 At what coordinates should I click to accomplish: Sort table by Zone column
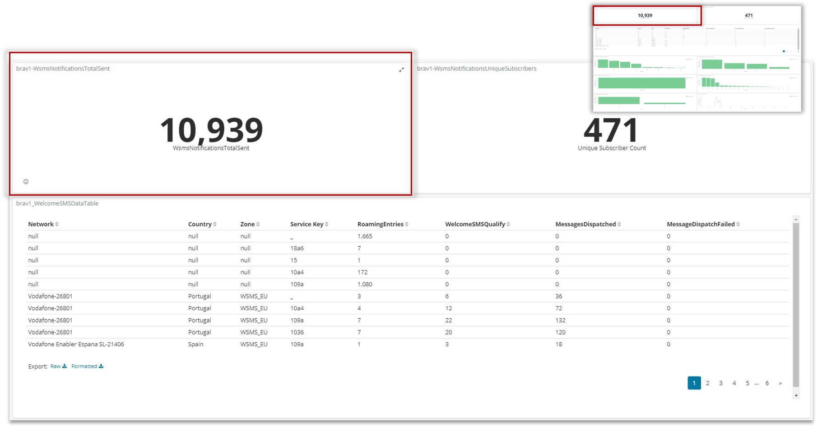pos(250,224)
